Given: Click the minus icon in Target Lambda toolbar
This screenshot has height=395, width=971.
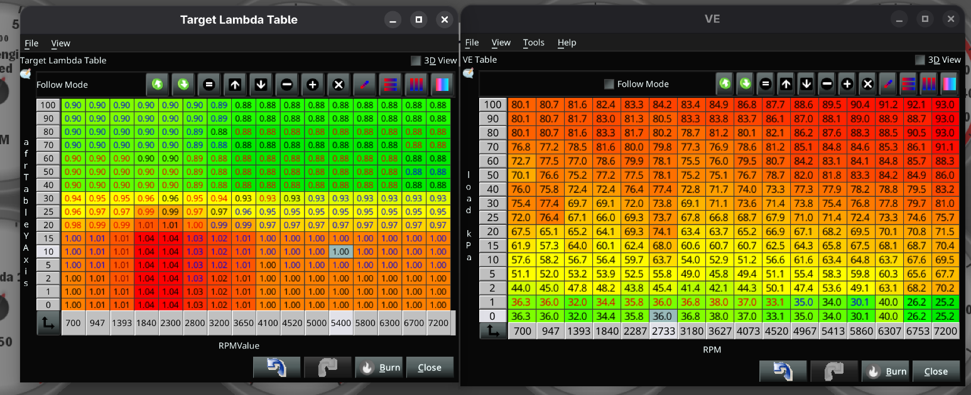Looking at the screenshot, I should (286, 84).
